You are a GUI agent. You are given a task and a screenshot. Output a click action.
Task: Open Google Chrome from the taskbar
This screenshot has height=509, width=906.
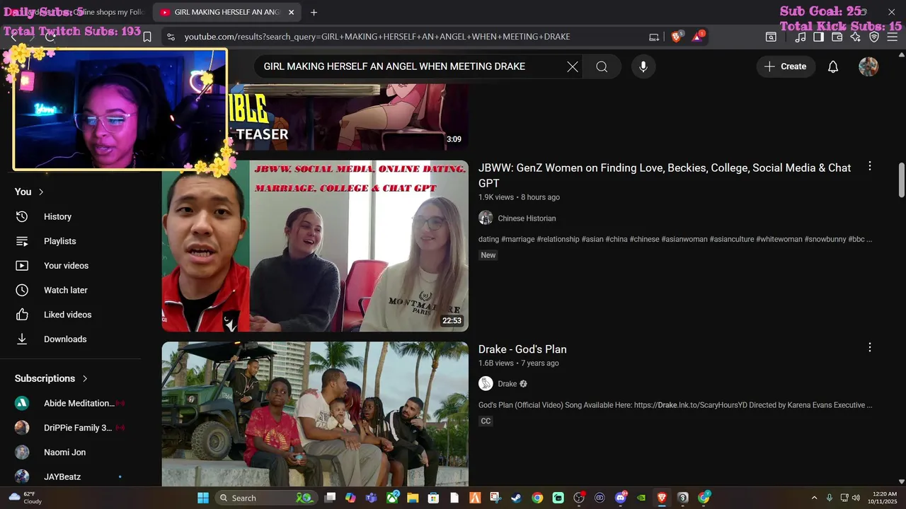pyautogui.click(x=537, y=498)
